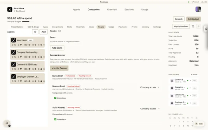Switch to the Sessions top tab
The image size is (208, 130).
pos(129,10)
